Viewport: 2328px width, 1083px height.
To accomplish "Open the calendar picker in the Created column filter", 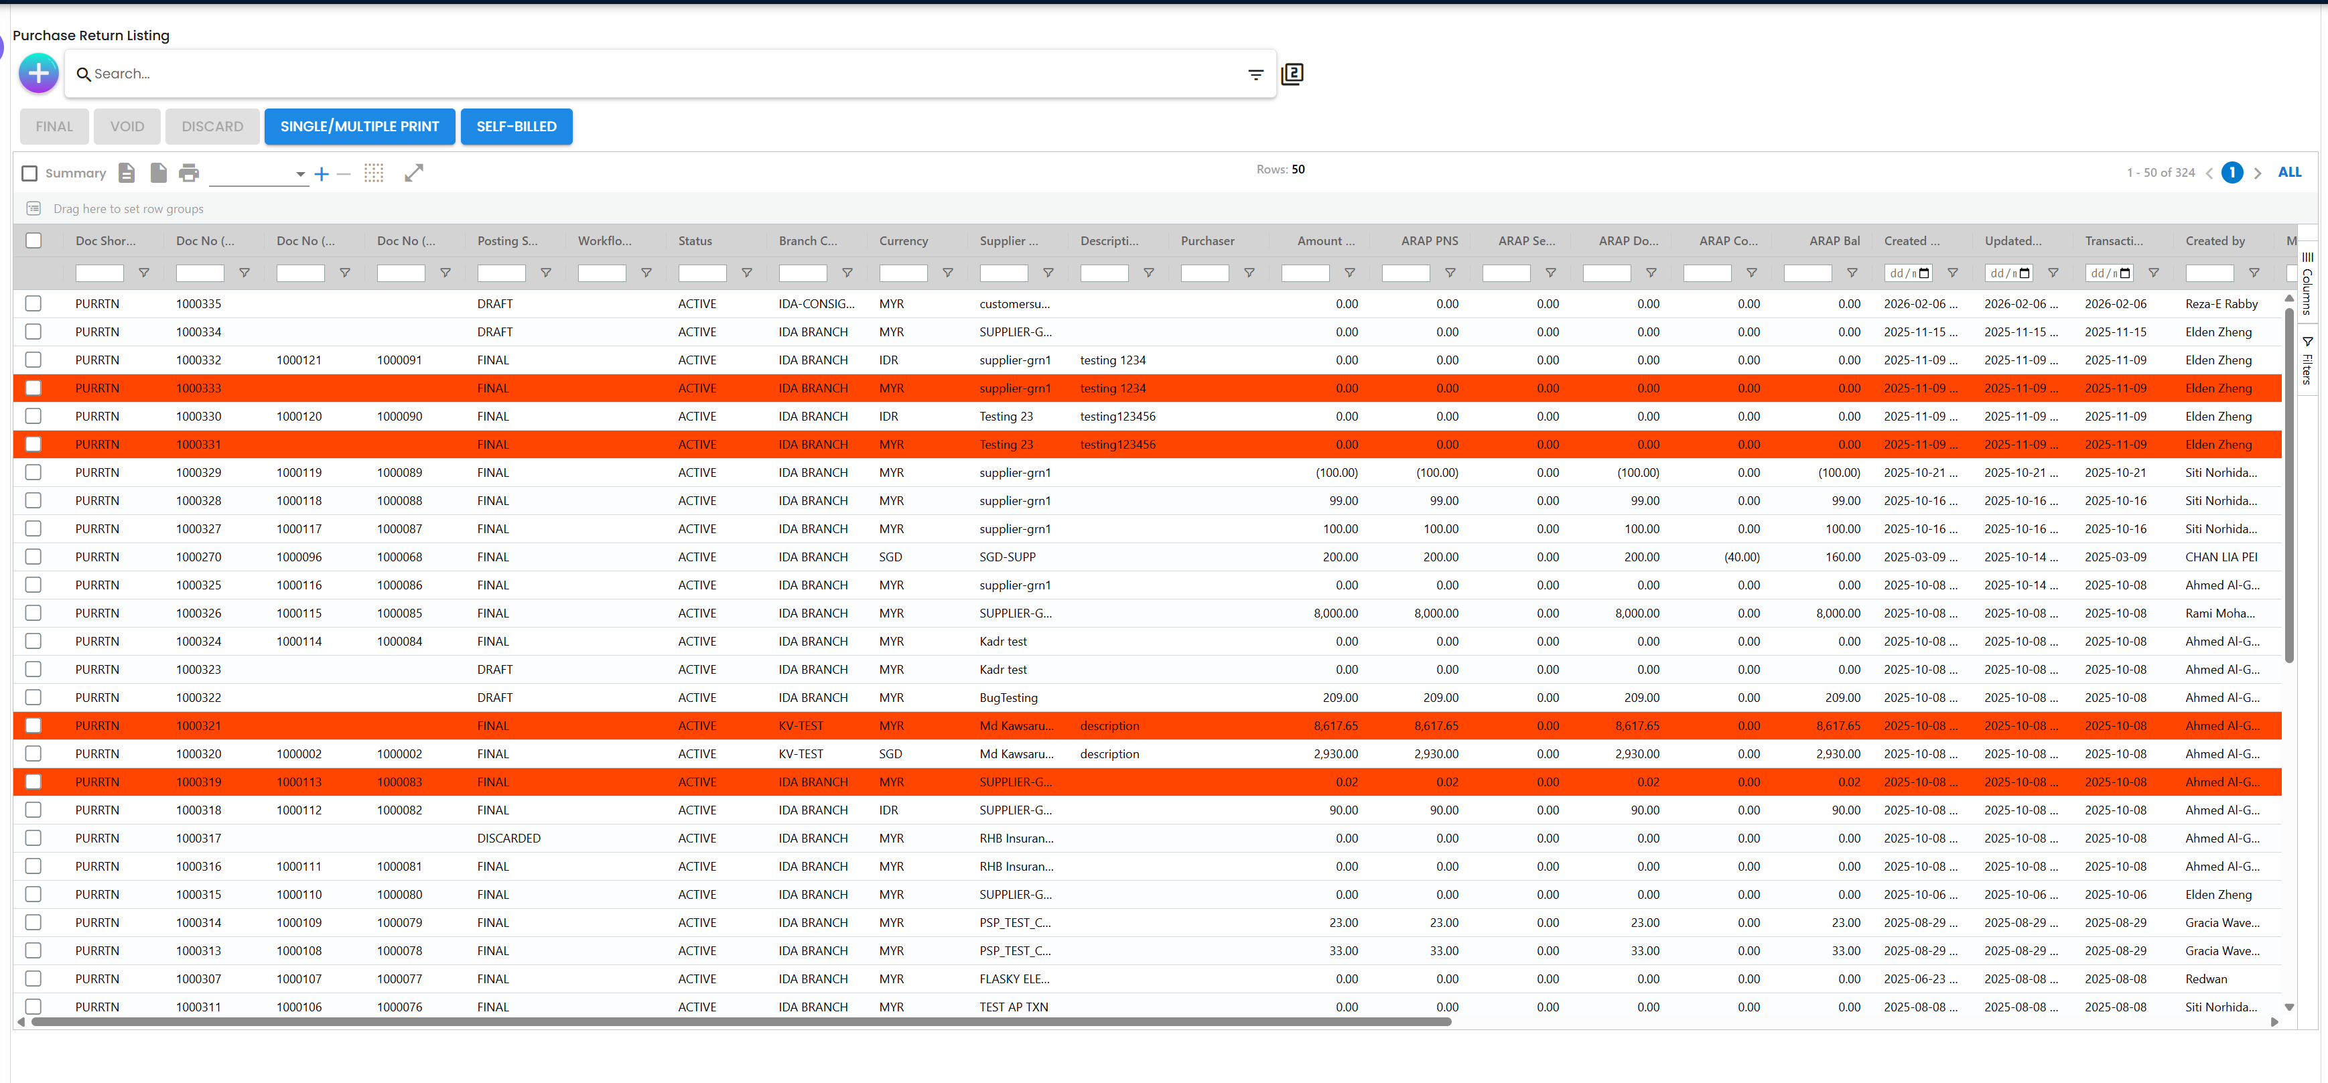I will point(1923,272).
